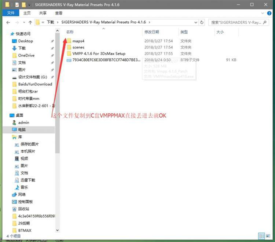This screenshot has width=275, height=242.
Task: Click the navigation pane scroll down arrow
Action: tap(57, 230)
